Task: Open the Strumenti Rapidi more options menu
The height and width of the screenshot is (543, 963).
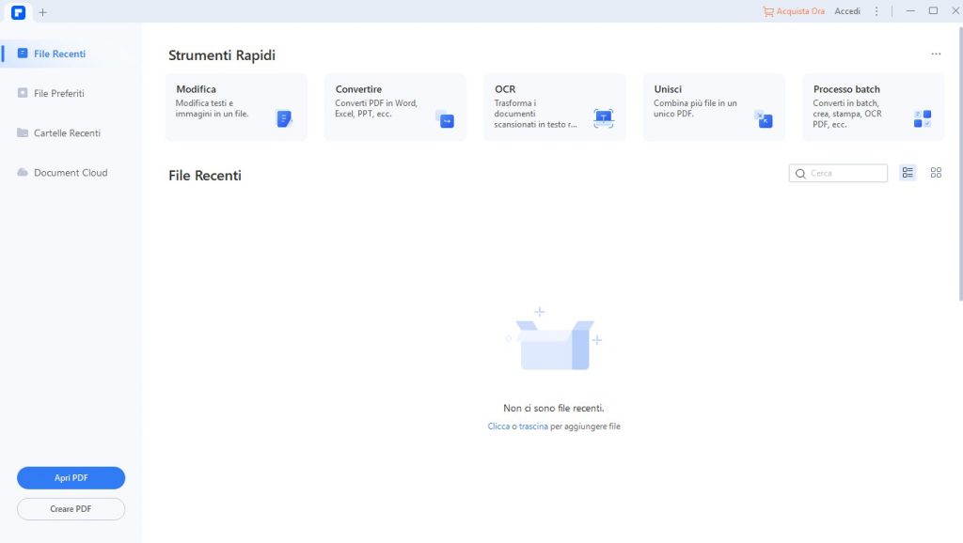Action: coord(936,54)
